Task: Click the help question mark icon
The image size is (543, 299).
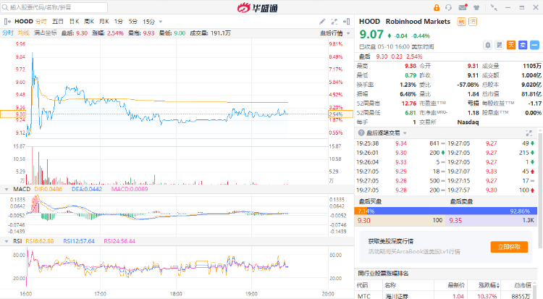Action: pos(361,132)
